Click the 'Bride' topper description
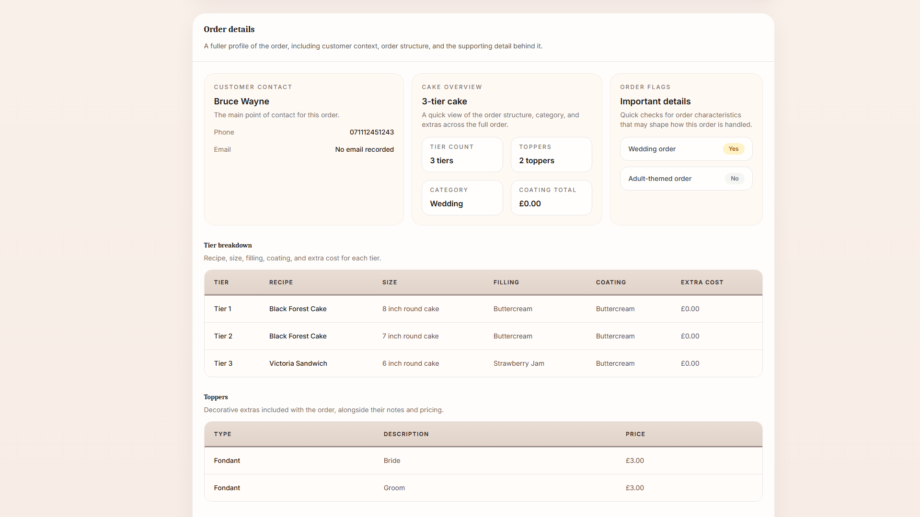 pos(391,461)
